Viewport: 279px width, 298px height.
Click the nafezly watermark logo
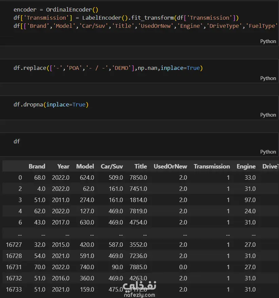pyautogui.click(x=139, y=289)
